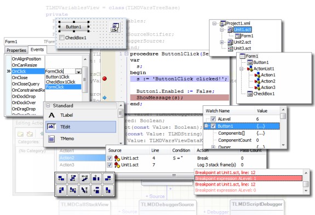
Task: Click the Button1 button on the form
Action: coord(73,27)
